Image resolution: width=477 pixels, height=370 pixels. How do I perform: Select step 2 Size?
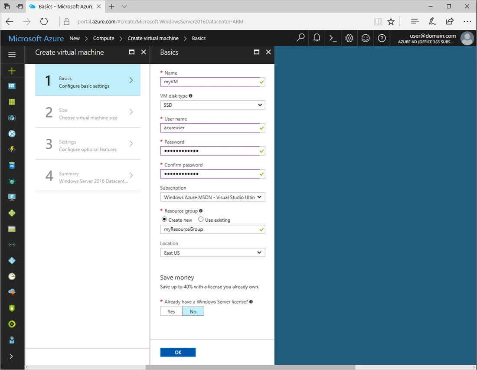88,114
